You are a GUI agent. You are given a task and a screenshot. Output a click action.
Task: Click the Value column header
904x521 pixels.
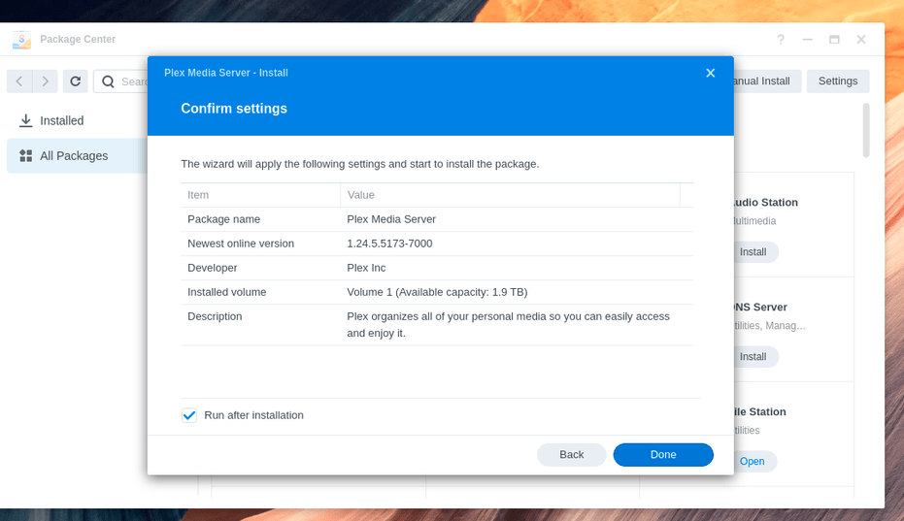510,195
